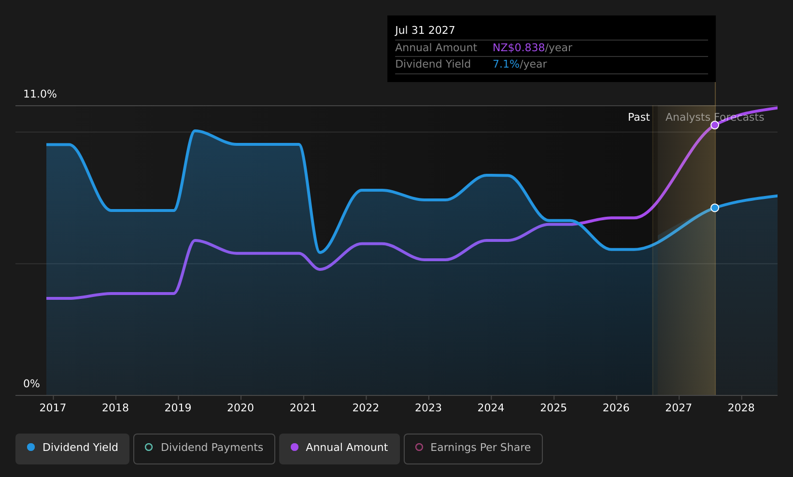Click the 2022 x-axis label
Screen dimensions: 793x477
pyautogui.click(x=366, y=408)
